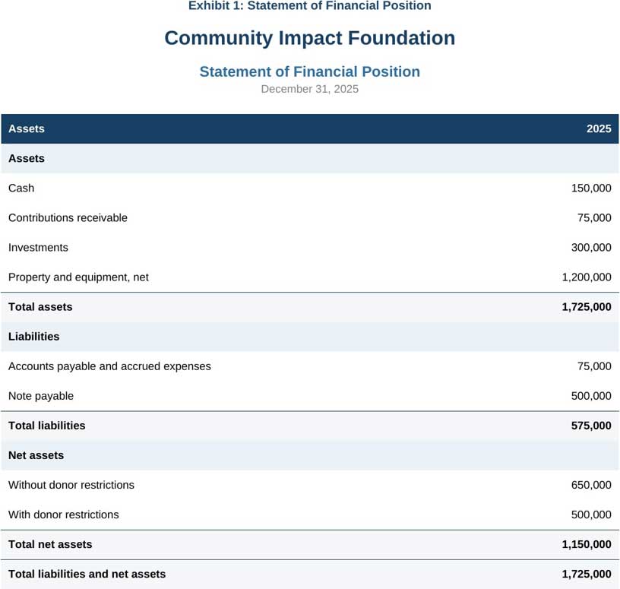Viewport: 620px width, 589px height.
Task: Select the 'Liabilities' section heading
Action: coord(34,336)
